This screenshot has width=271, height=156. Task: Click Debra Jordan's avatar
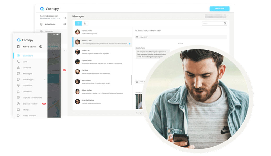[77, 92]
